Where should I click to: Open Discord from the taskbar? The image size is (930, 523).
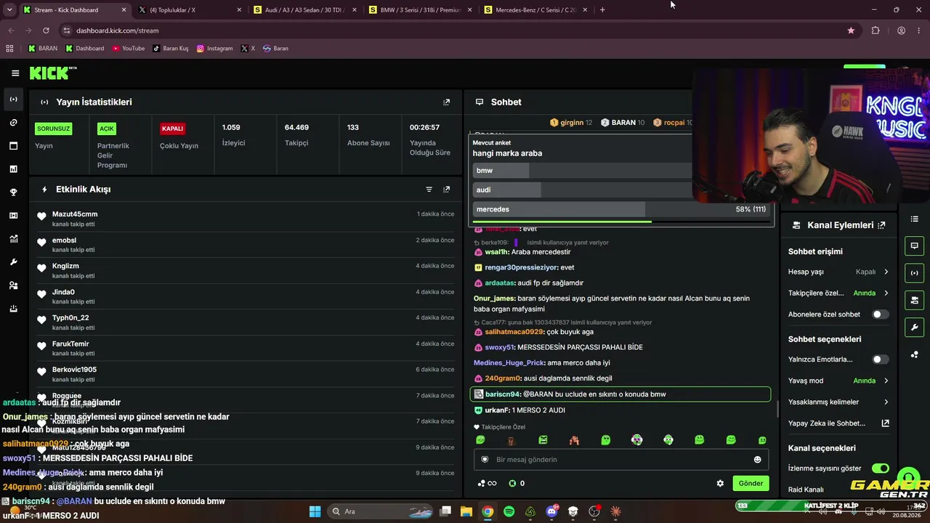pos(552,511)
